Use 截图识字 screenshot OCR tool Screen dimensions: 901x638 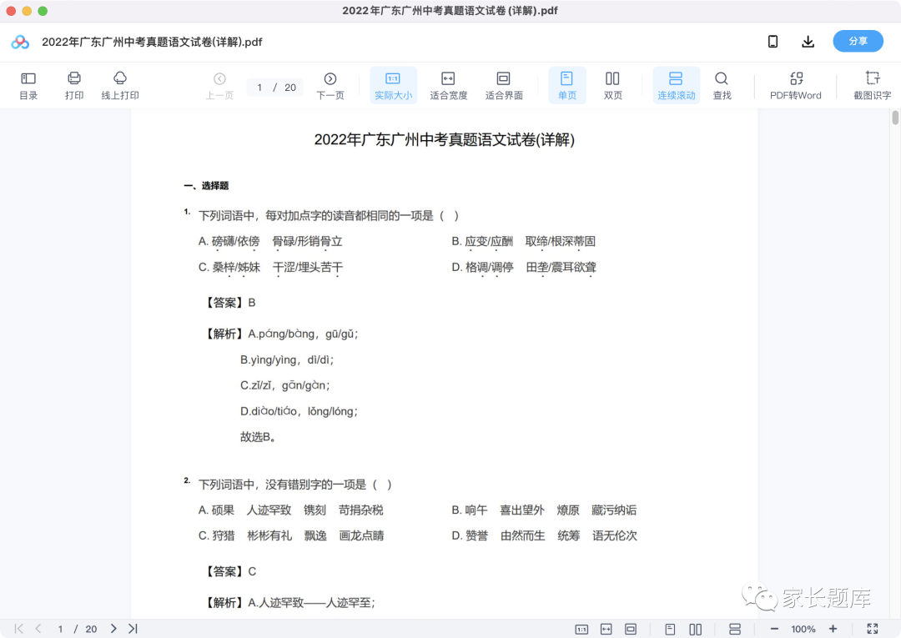click(873, 86)
